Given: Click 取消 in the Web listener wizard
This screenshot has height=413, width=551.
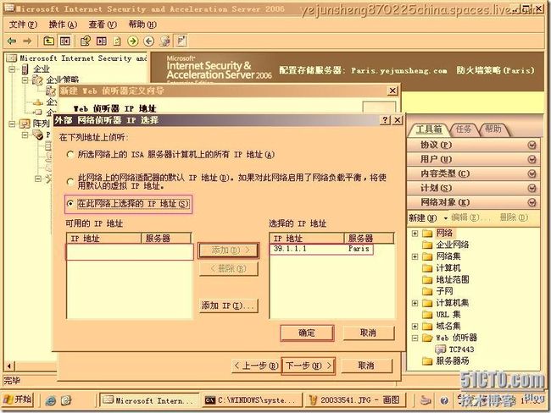Looking at the screenshot, I should 366,366.
